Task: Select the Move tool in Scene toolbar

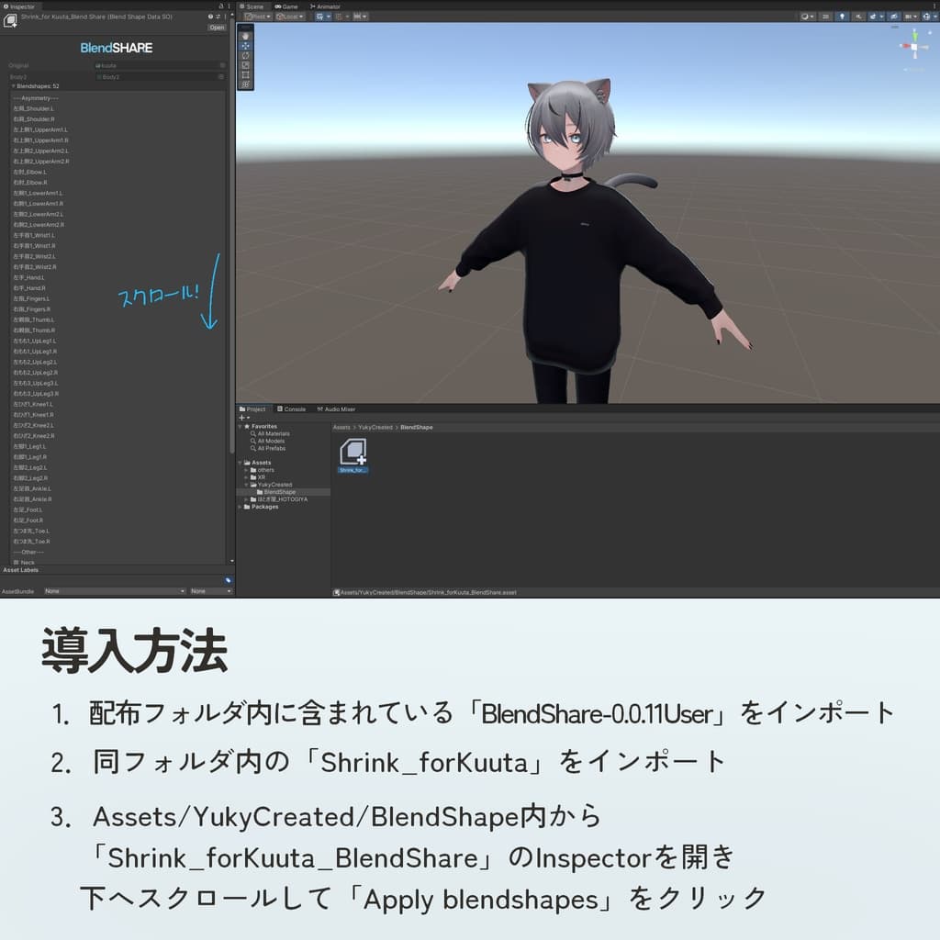Action: tap(245, 45)
